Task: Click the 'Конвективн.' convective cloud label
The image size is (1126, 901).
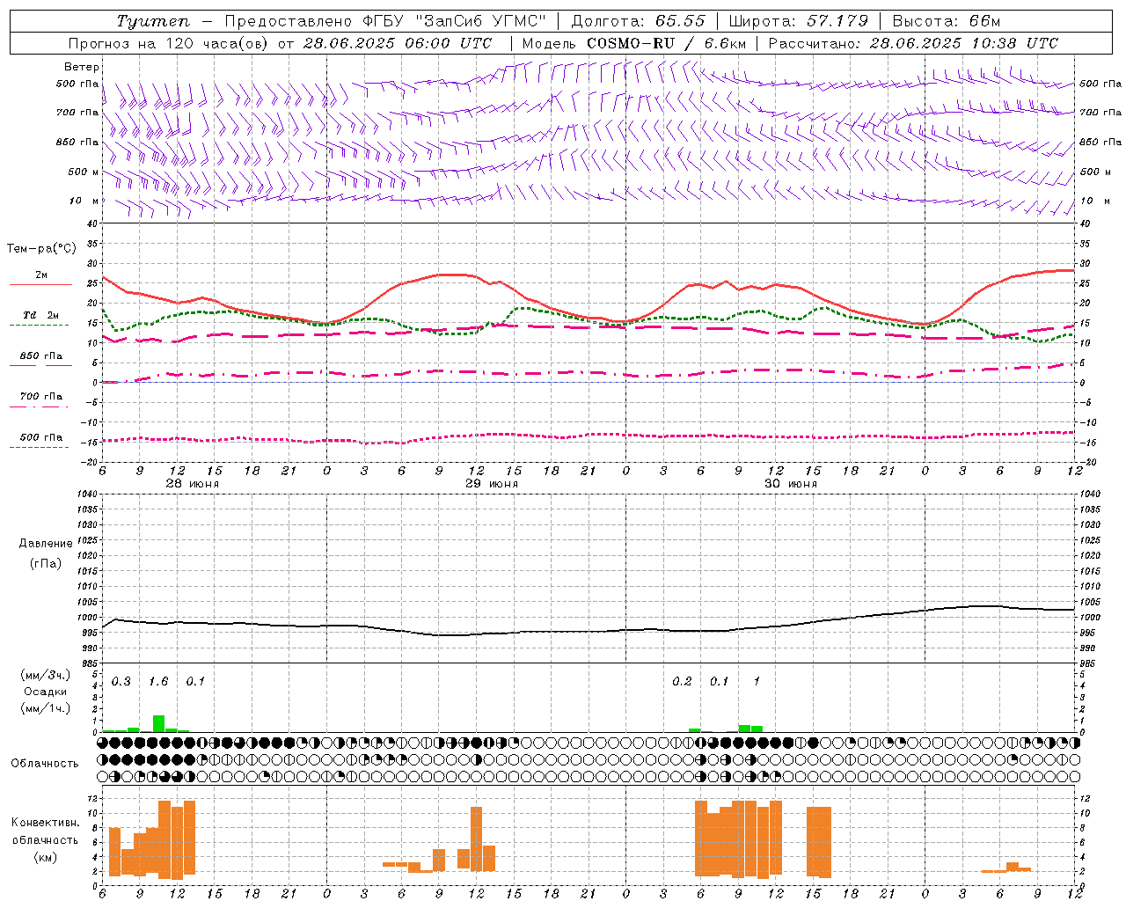Action: tap(45, 823)
